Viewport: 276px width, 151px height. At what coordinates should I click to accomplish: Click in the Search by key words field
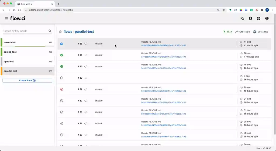[24, 31]
